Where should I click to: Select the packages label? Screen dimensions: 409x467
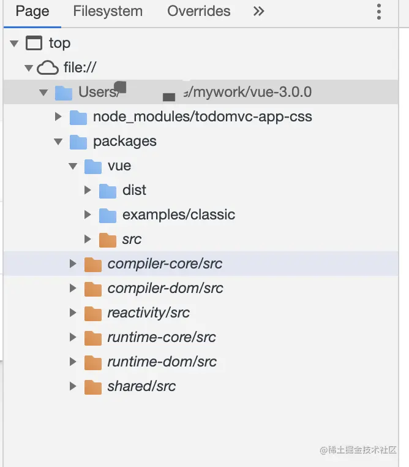tap(125, 142)
